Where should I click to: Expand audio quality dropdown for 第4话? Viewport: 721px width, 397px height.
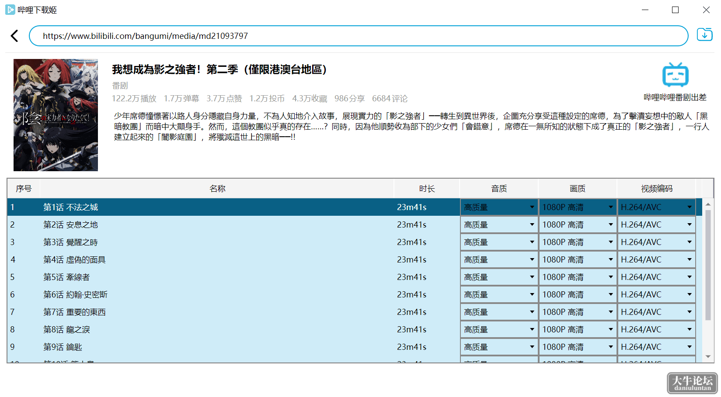(x=499, y=259)
